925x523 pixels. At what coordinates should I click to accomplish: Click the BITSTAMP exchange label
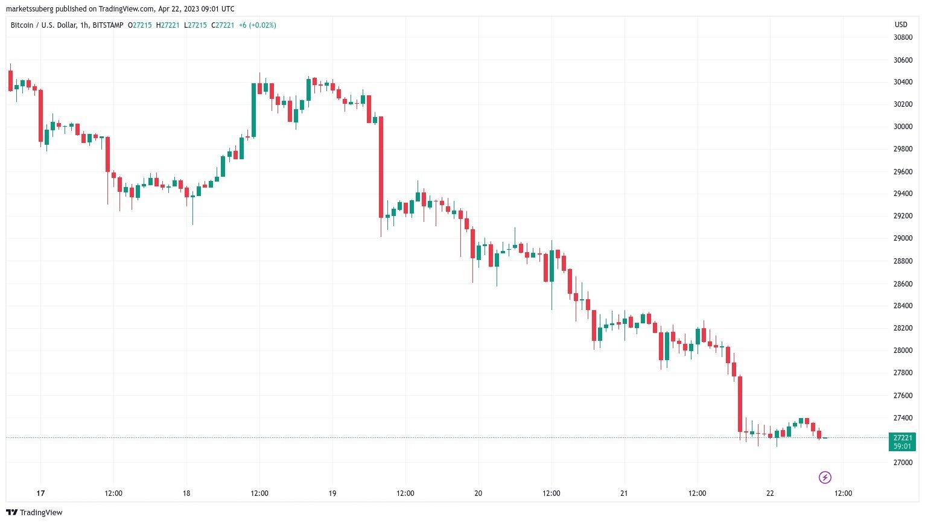[x=107, y=25]
